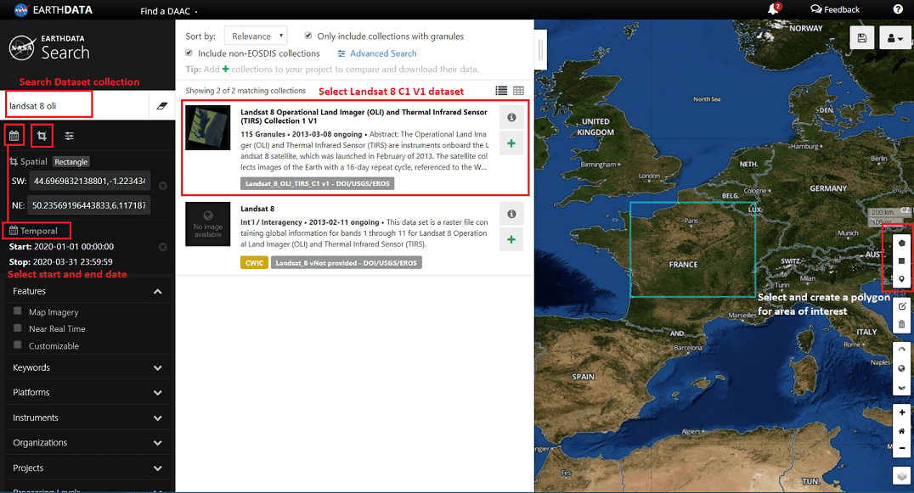Expand the Projects facet
This screenshot has height=493, width=914.
(87, 468)
